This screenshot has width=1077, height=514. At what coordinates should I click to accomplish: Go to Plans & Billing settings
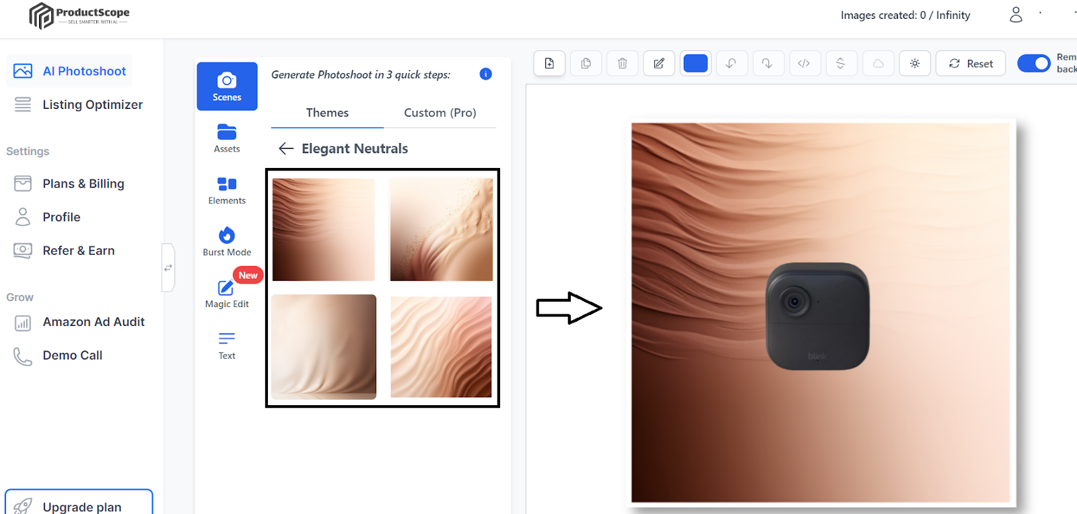point(69,183)
